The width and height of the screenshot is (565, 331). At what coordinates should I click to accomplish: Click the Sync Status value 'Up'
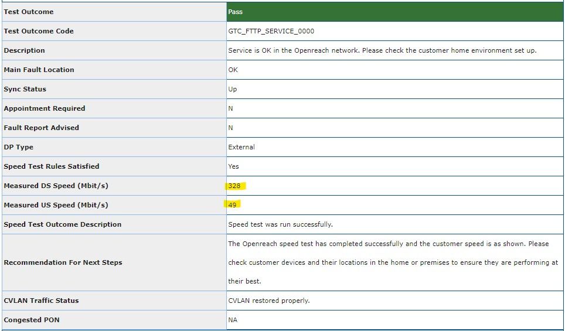click(x=233, y=89)
